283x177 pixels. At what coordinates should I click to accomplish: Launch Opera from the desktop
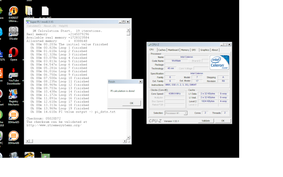(x=13, y=54)
